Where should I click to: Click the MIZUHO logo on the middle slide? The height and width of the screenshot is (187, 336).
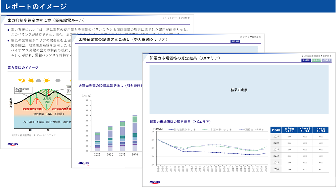tap(84, 163)
